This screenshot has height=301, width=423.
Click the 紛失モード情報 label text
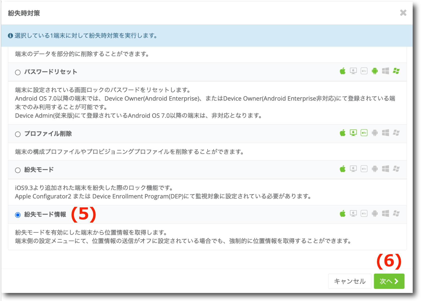click(x=45, y=214)
